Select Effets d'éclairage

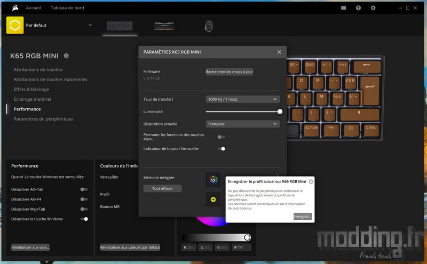(x=31, y=89)
